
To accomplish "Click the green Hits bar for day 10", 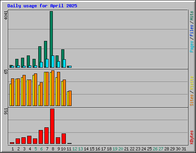I will (62, 59).
